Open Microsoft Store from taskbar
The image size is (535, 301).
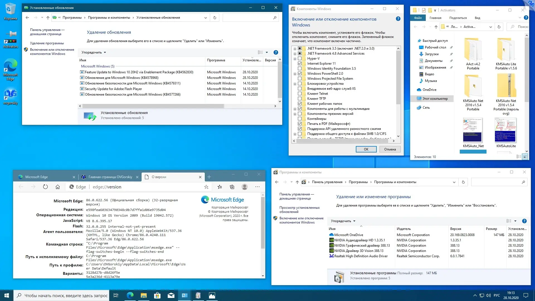click(157, 295)
